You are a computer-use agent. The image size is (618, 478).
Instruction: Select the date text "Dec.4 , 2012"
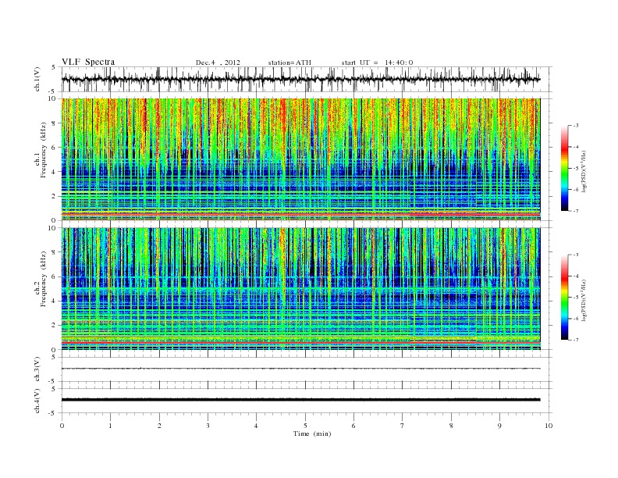pos(218,62)
